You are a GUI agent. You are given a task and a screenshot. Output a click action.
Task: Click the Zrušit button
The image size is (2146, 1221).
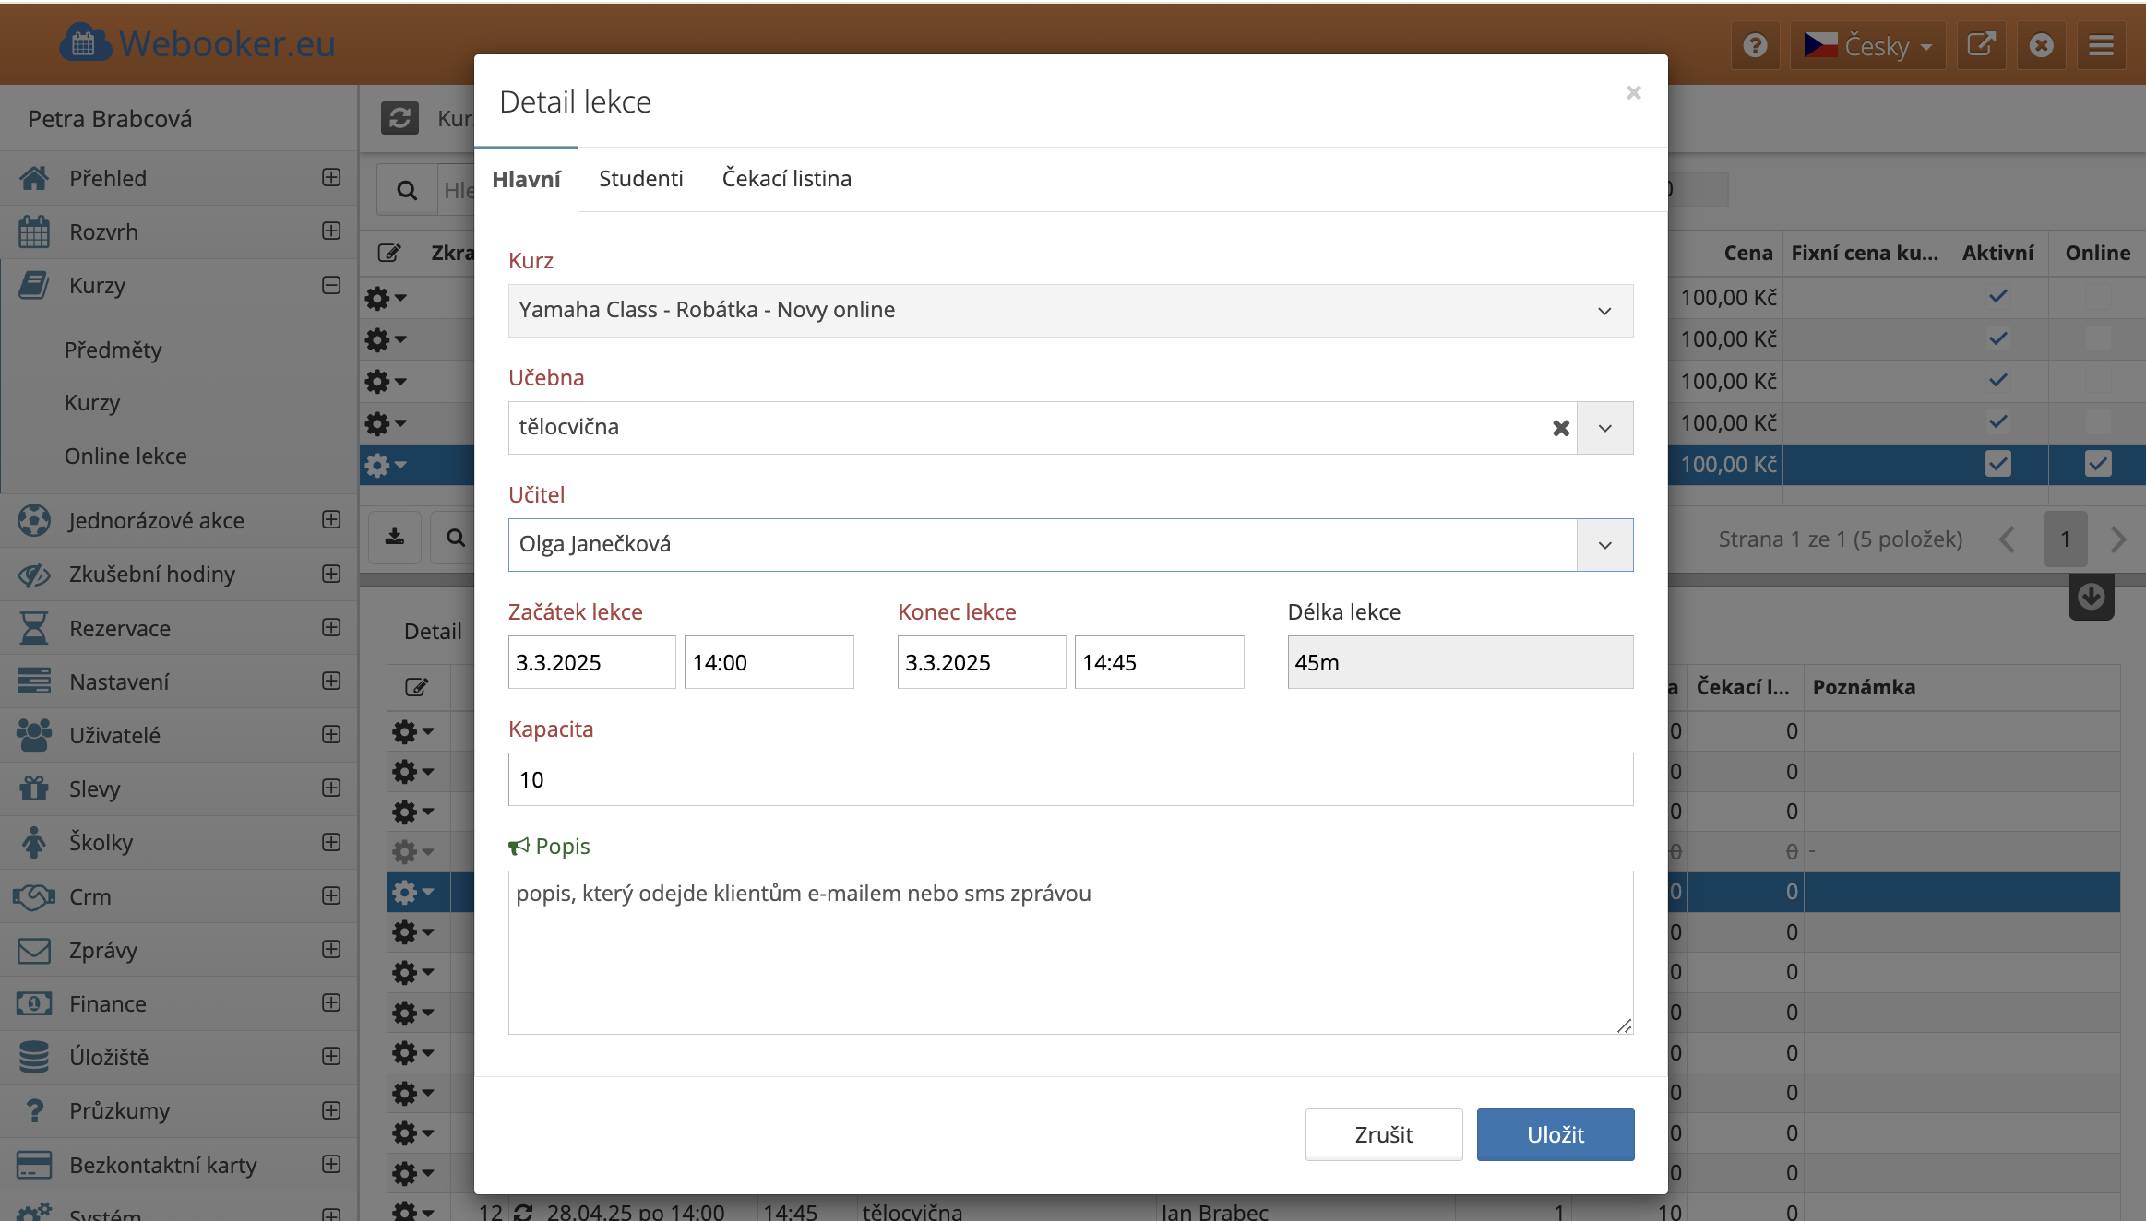click(1383, 1134)
